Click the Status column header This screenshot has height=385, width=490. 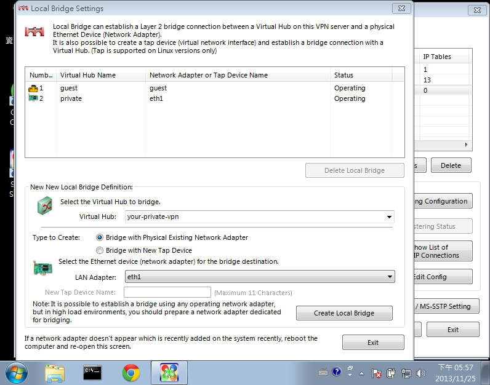tap(361, 75)
